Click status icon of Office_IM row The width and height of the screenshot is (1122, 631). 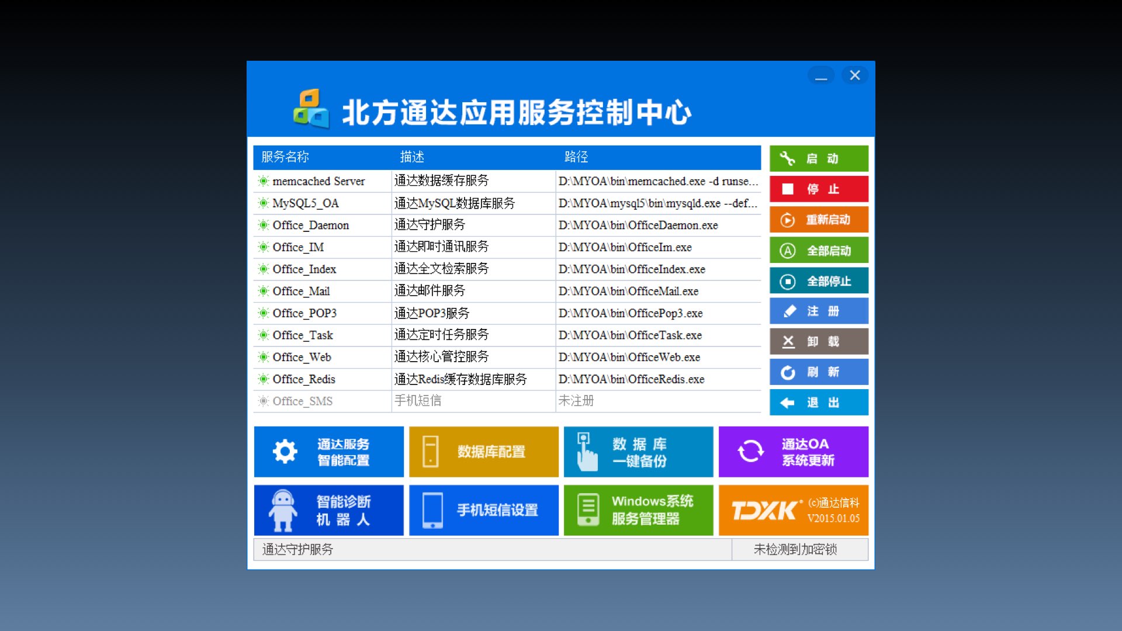[x=264, y=247]
